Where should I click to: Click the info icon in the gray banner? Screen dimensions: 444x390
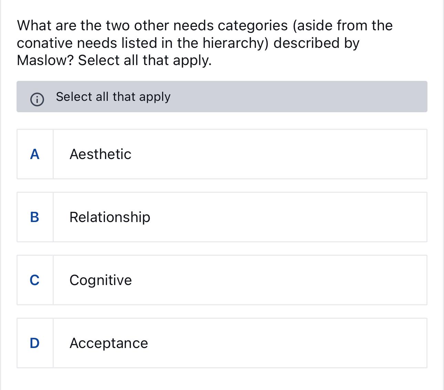[37, 99]
